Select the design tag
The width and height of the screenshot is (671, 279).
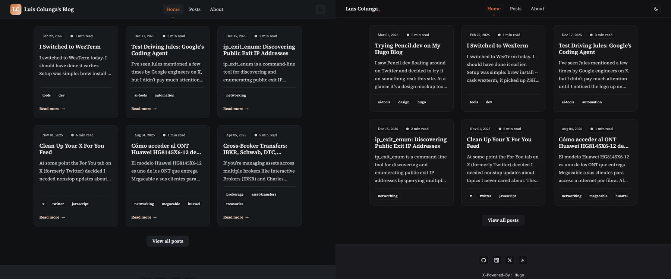[403, 102]
